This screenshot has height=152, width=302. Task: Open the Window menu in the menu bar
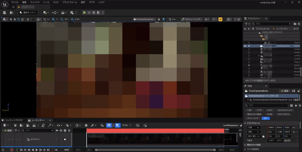(x=35, y=2)
